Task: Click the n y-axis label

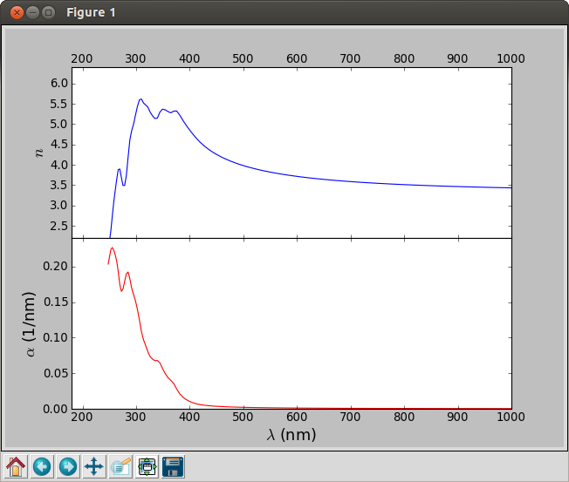Action: [38, 153]
